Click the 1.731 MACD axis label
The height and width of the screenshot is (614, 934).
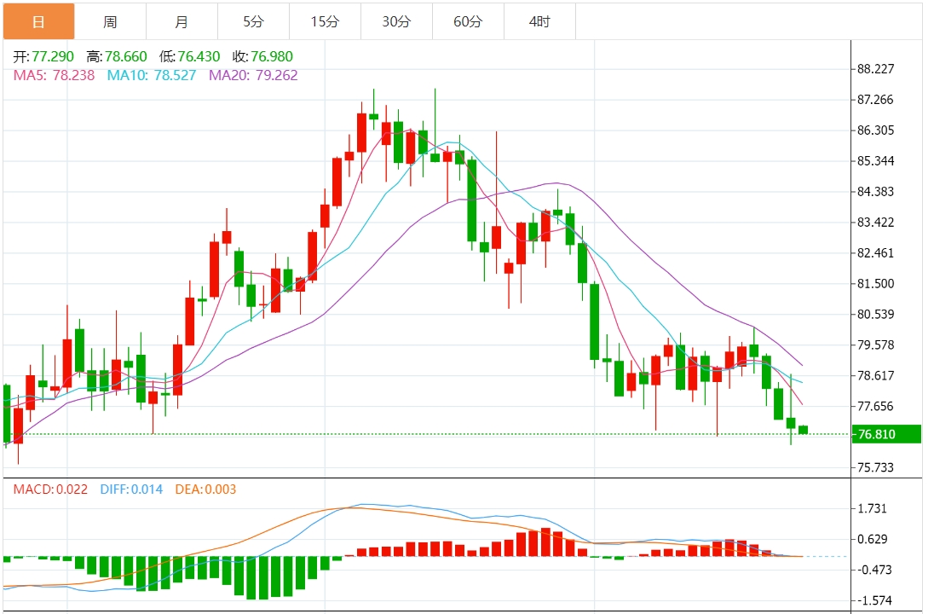pyautogui.click(x=873, y=508)
